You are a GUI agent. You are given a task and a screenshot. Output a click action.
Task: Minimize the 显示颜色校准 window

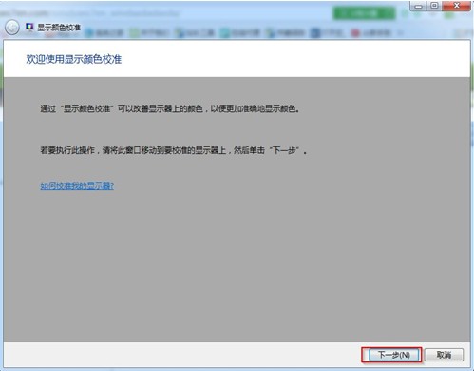(419, 6)
